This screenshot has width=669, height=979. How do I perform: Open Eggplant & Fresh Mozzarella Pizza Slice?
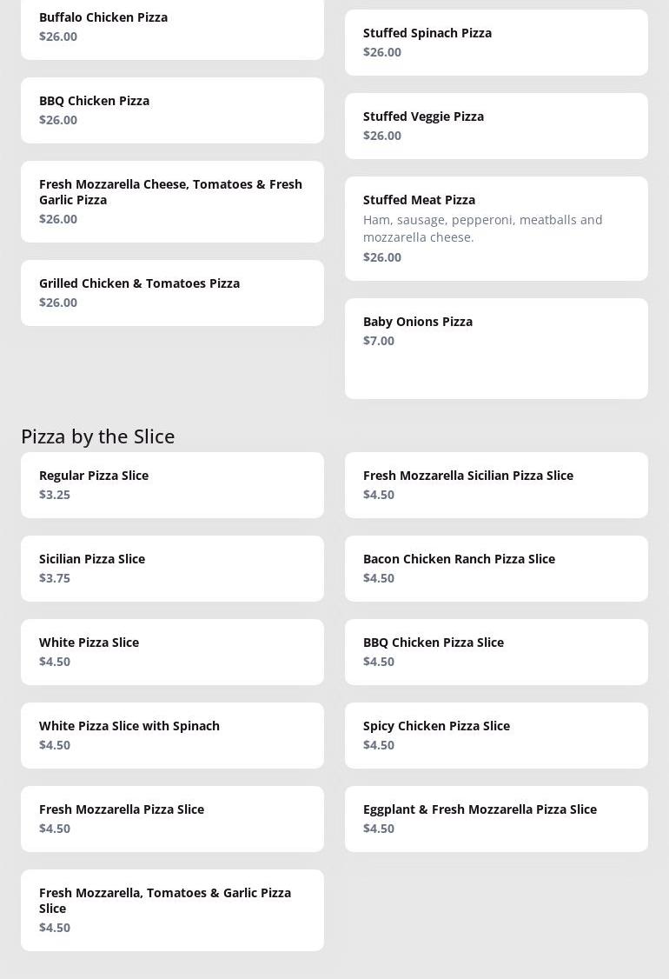pos(496,819)
